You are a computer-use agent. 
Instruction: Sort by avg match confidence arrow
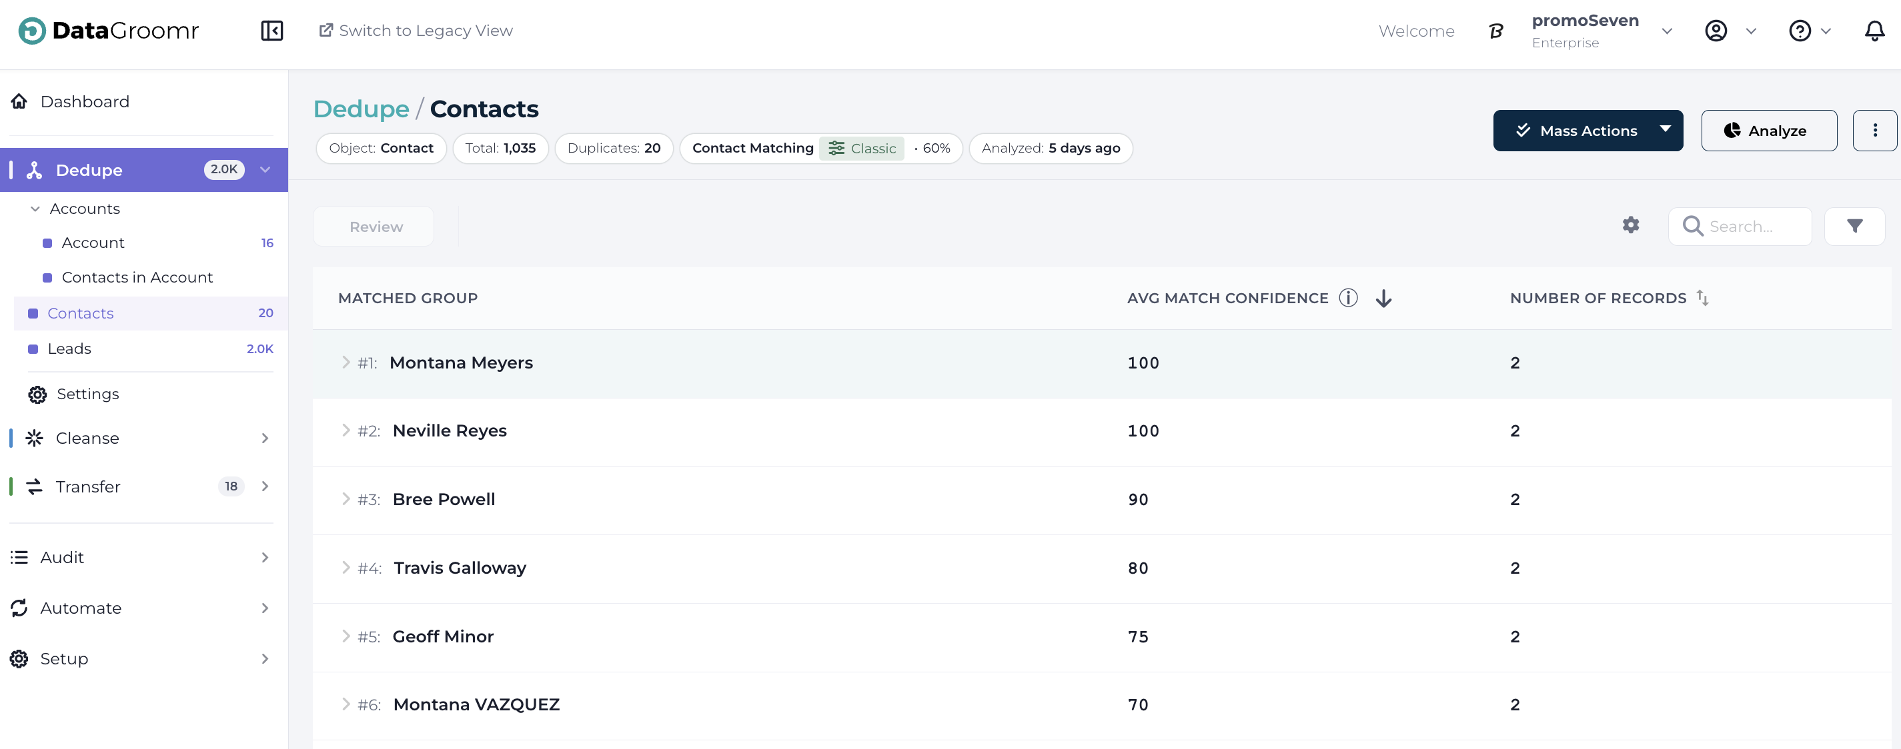coord(1383,299)
